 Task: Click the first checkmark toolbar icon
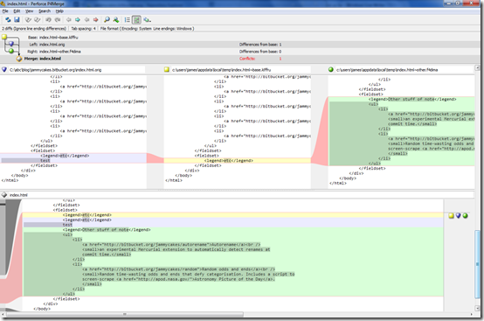28,20
